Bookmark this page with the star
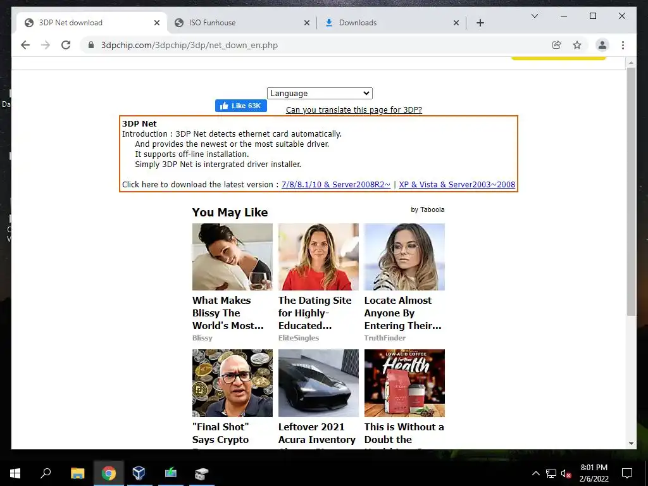This screenshot has height=486, width=648. 577,45
